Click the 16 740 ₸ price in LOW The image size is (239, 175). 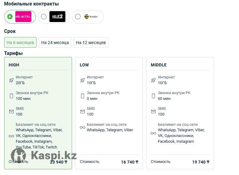[130, 162]
